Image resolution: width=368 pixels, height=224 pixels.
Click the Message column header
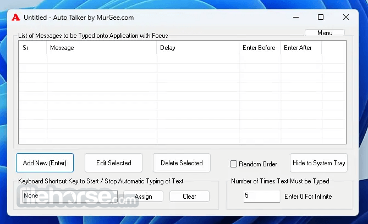click(x=102, y=48)
